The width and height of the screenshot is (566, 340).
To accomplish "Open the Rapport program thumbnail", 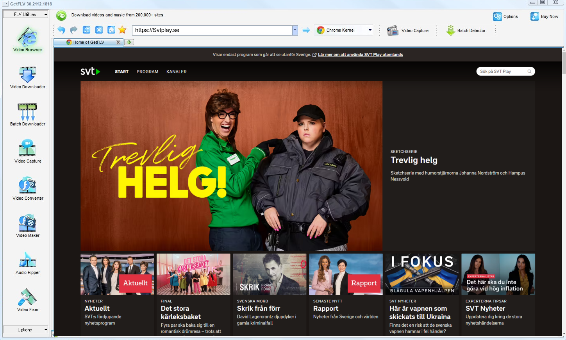I will 346,274.
